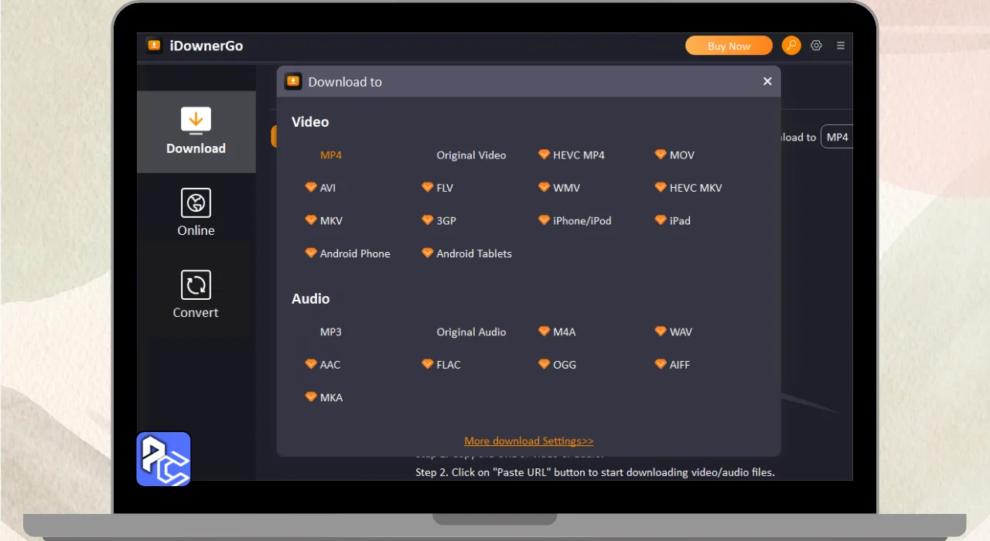
Task: Pick FLAC audio format
Action: 442,365
